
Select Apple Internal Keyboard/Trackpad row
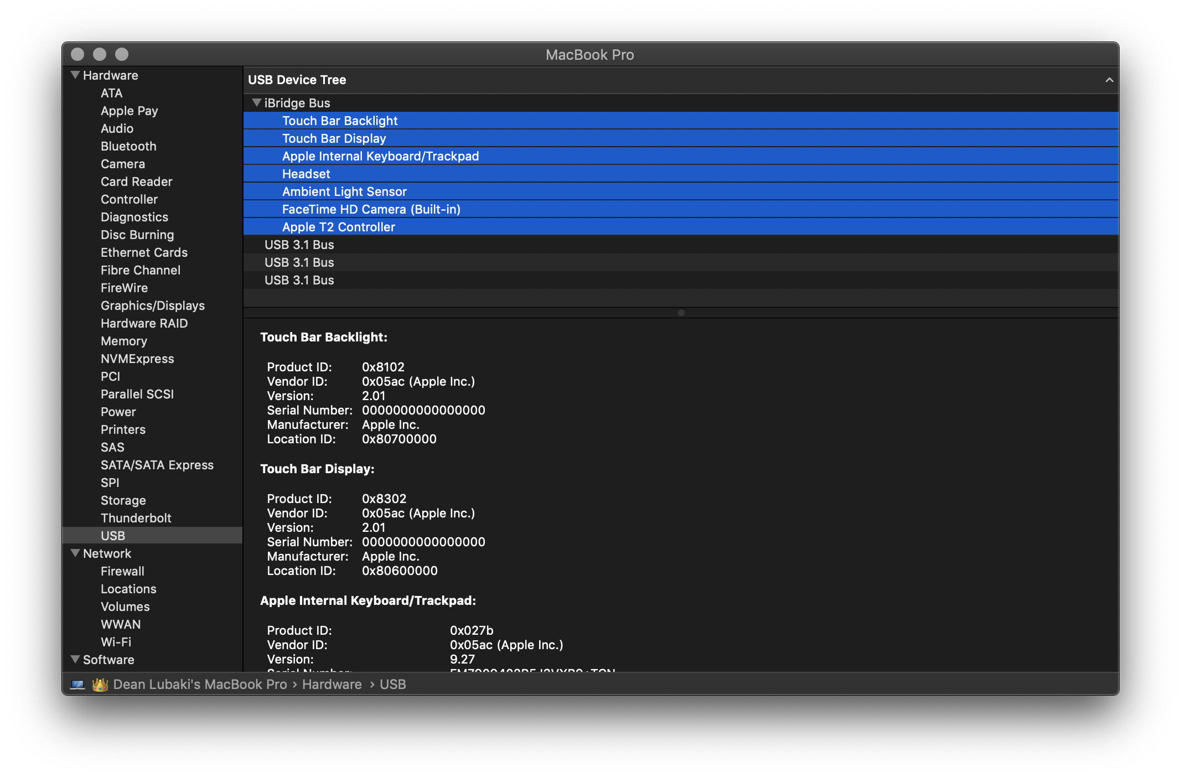681,156
